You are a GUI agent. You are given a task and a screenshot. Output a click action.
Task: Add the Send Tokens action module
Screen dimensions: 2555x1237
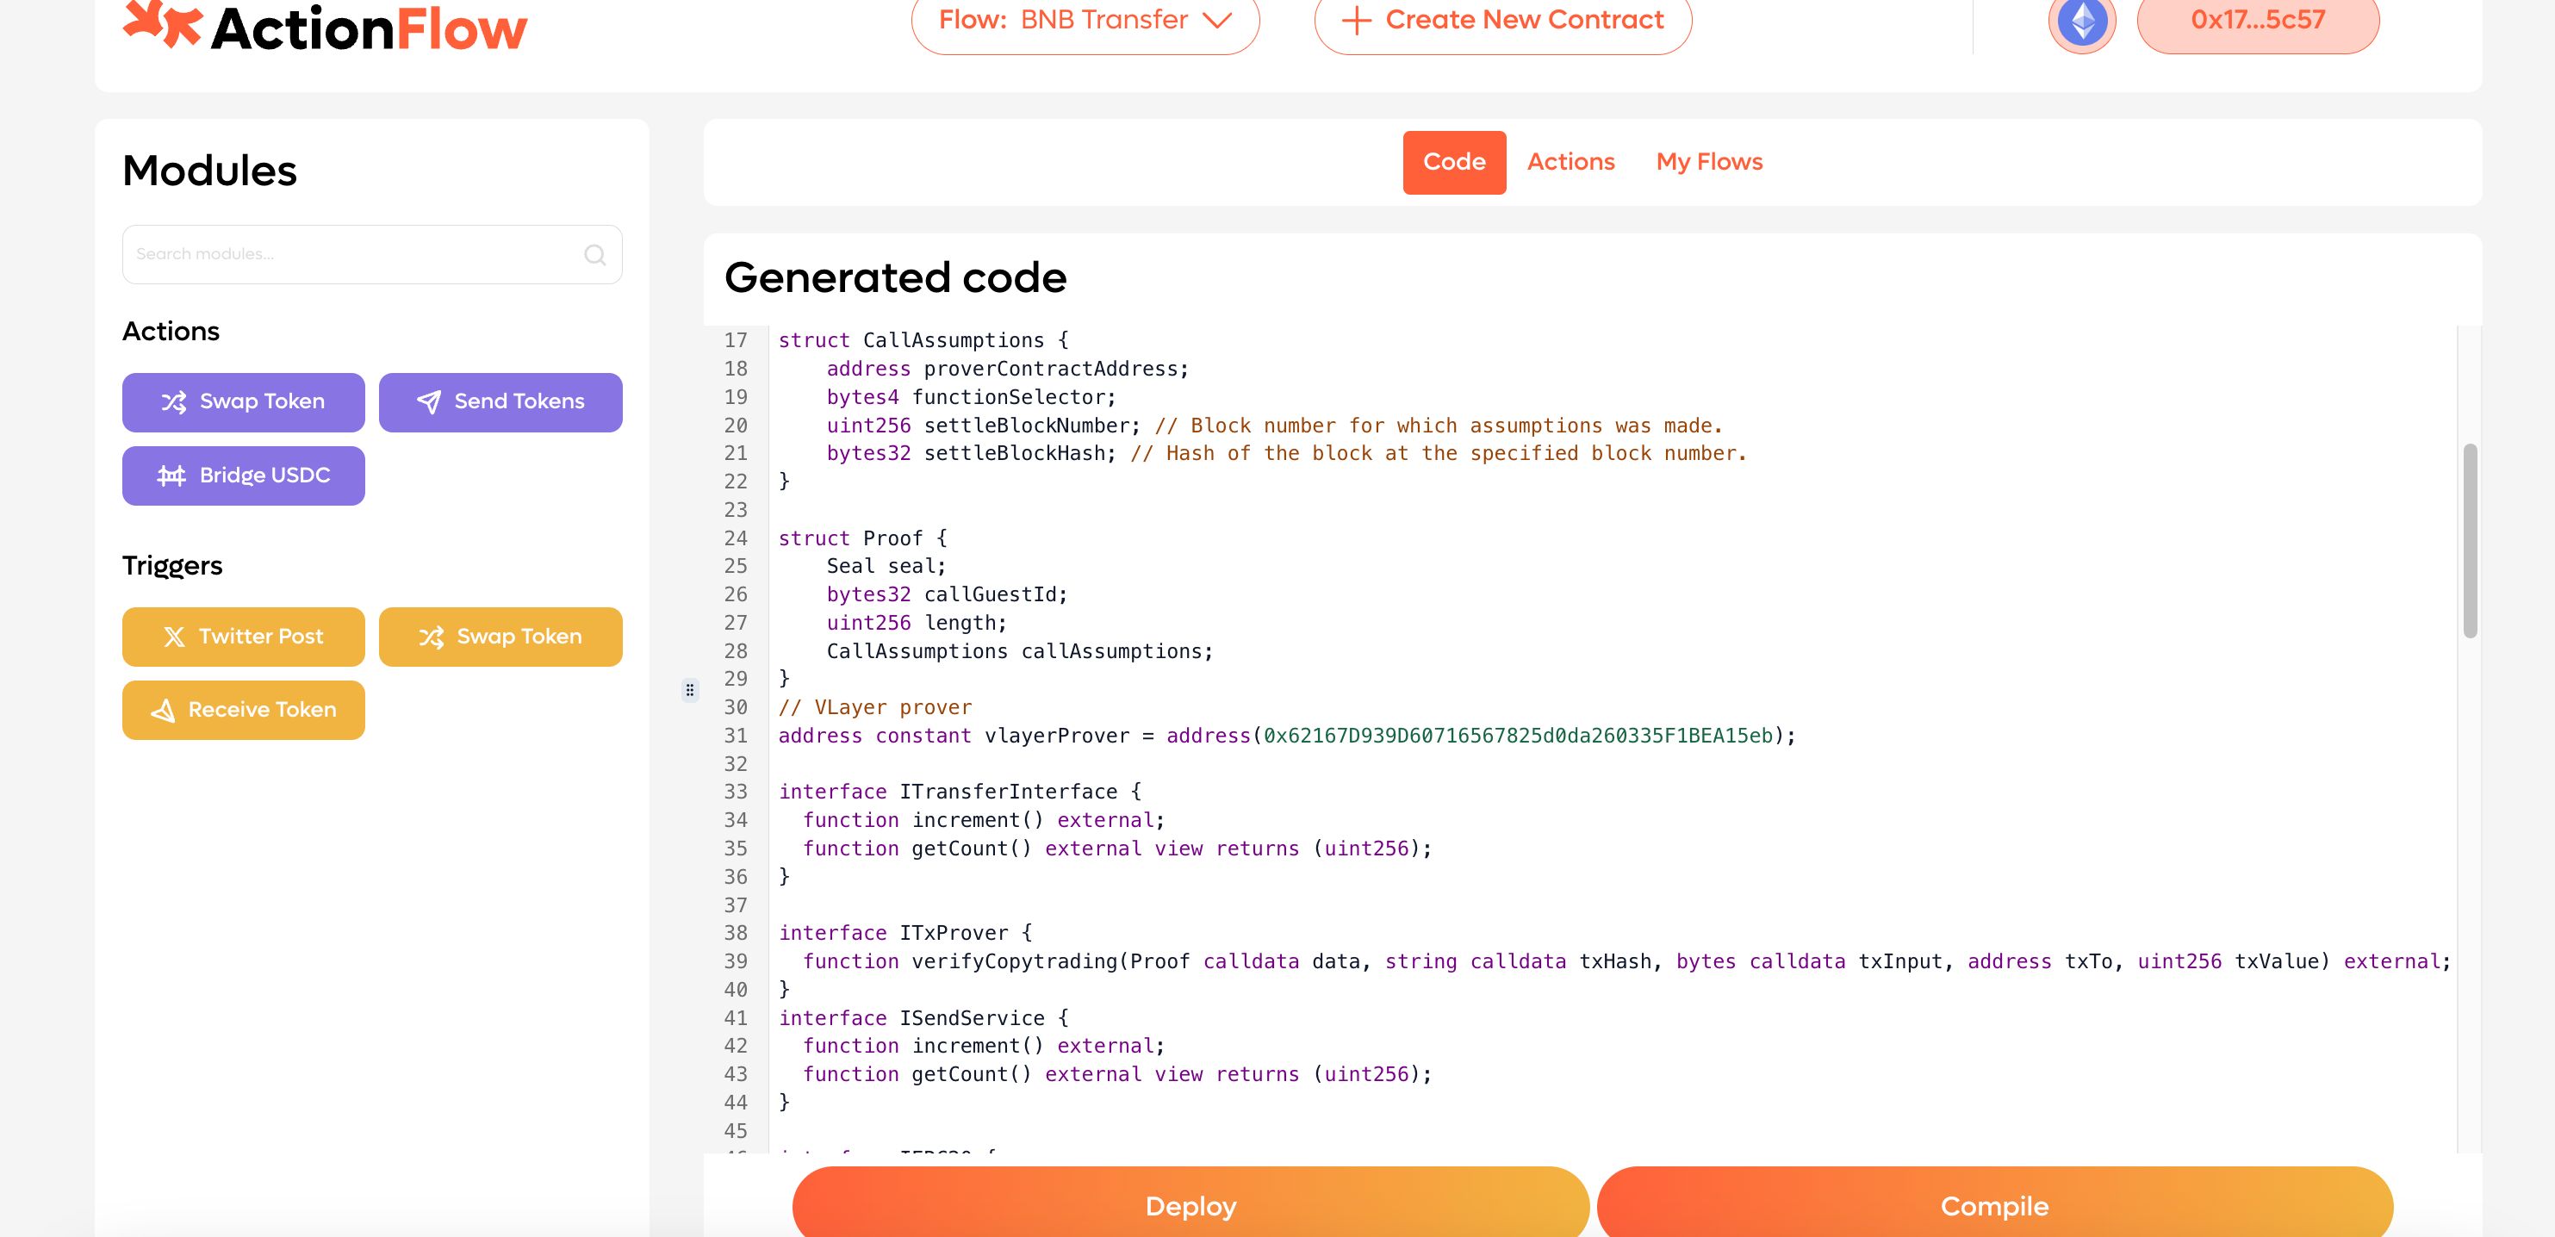tap(500, 403)
